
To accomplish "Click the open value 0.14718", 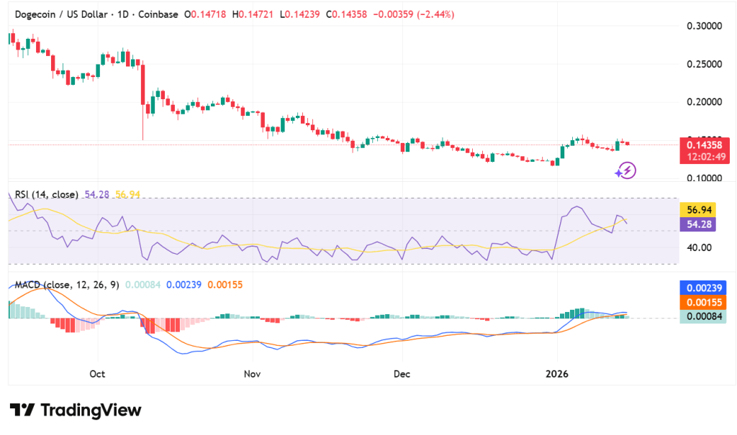I will [207, 14].
